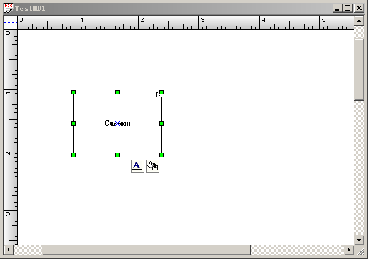
Task: Click the vertical scrollbar down arrow
Action: point(359,240)
